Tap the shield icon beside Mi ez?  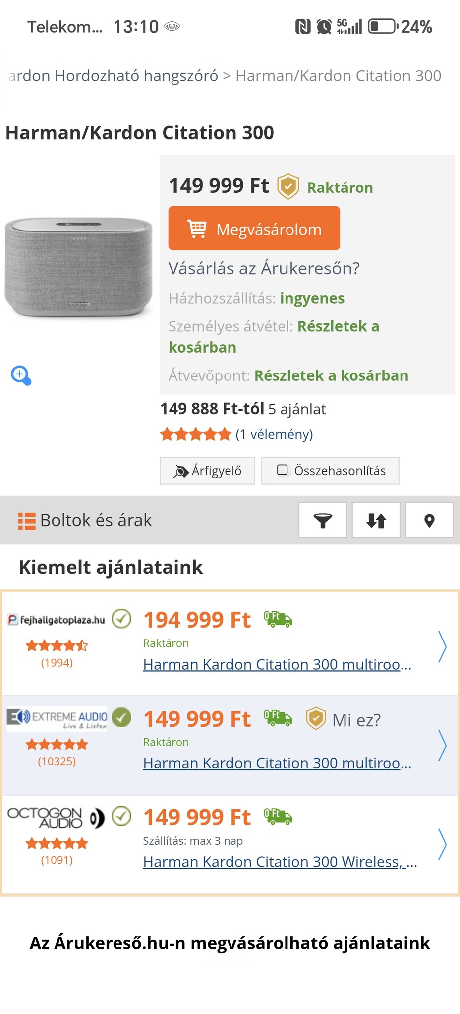[x=316, y=719]
